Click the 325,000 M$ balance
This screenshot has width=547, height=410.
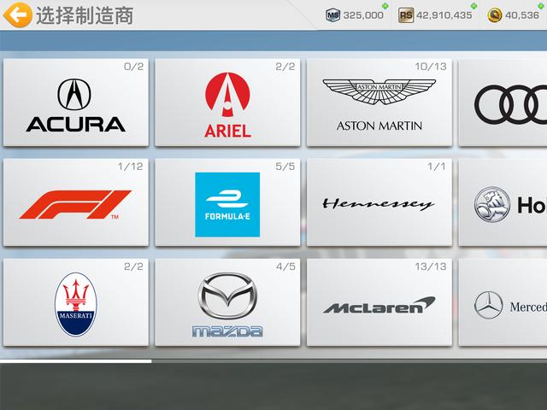click(x=363, y=15)
